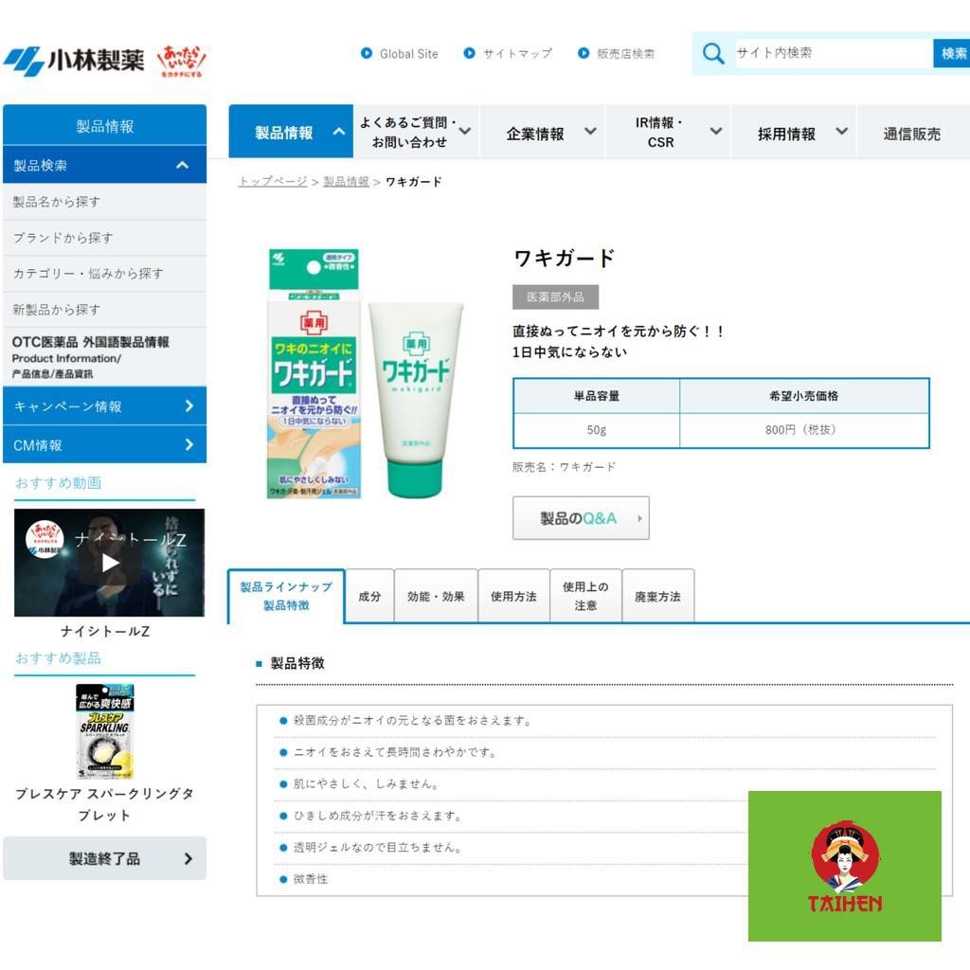Expand the 採用情報 dropdown menu
The height and width of the screenshot is (970, 970).
click(801, 134)
